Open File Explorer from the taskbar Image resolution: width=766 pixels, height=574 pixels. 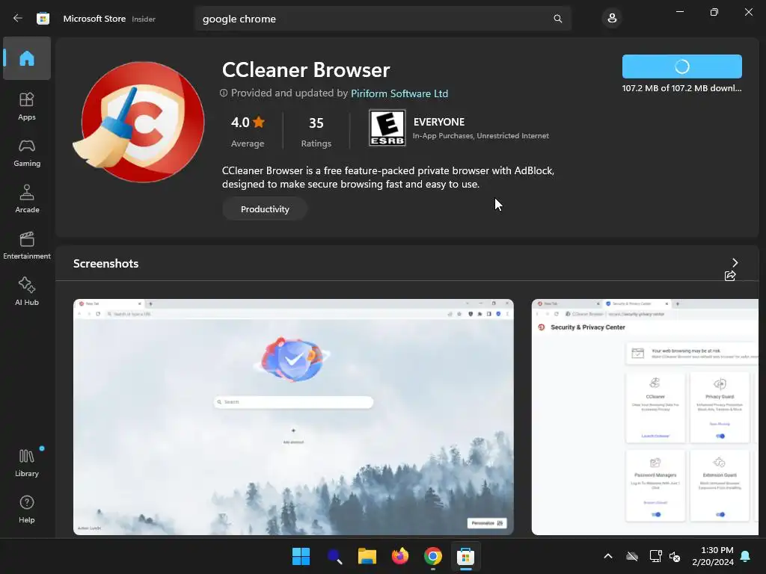[367, 556]
